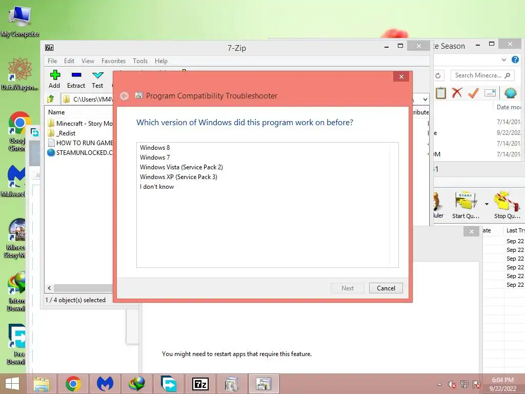Image resolution: width=525 pixels, height=394 pixels.
Task: Open My Computer desktop icon
Action: 20,22
